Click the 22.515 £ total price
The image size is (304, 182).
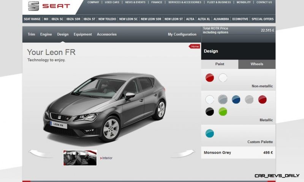[268, 30]
